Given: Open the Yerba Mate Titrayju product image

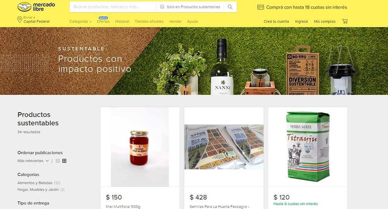Looking at the screenshot, I should pos(308,146).
